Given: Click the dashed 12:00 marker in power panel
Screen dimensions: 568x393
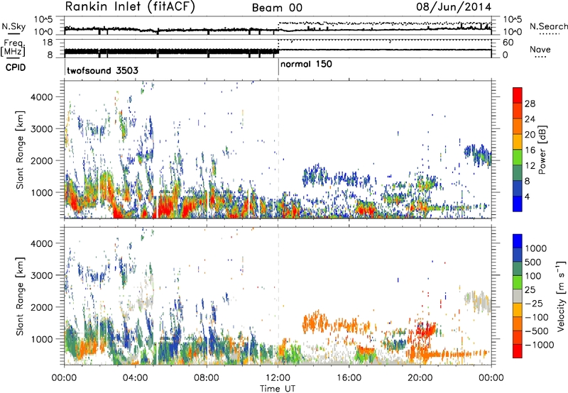Looking at the screenshot, I should tap(278, 150).
